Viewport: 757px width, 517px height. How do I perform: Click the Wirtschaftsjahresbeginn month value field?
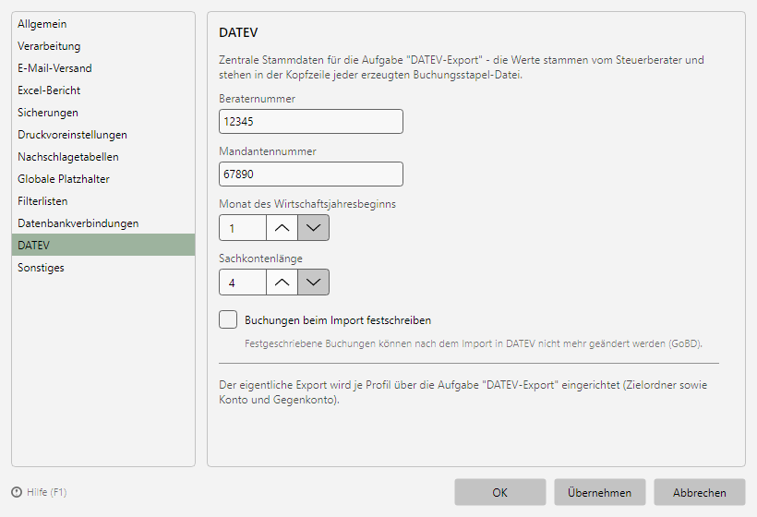243,228
